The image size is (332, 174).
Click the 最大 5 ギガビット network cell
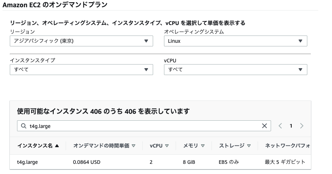point(285,162)
